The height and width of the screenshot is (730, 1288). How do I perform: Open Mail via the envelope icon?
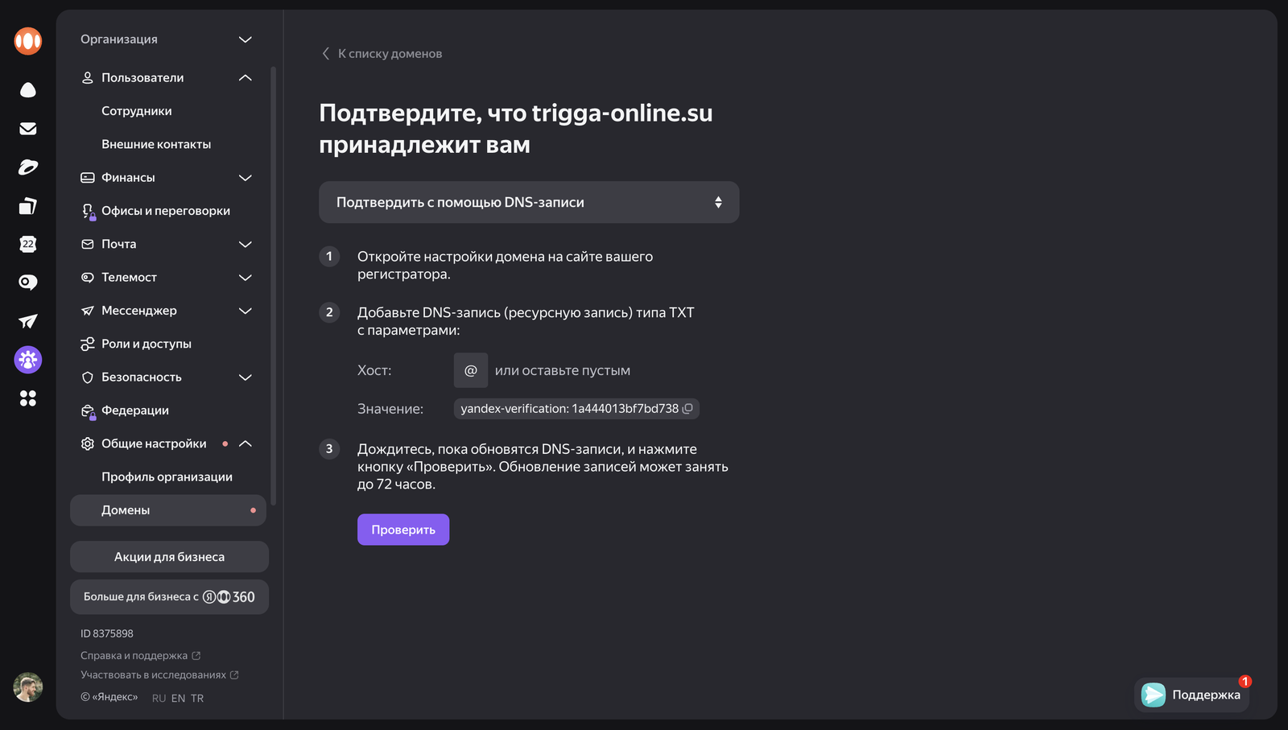(x=27, y=127)
